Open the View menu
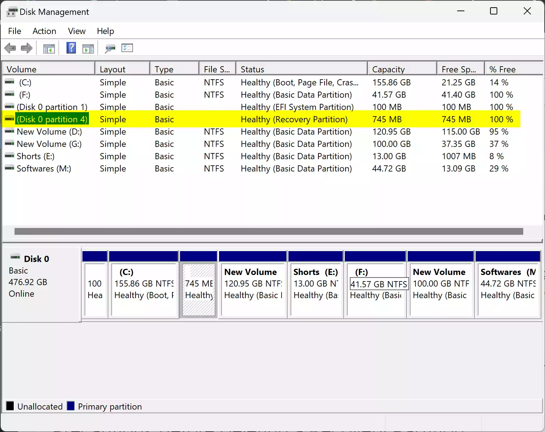The width and height of the screenshot is (545, 432). pyautogui.click(x=76, y=31)
